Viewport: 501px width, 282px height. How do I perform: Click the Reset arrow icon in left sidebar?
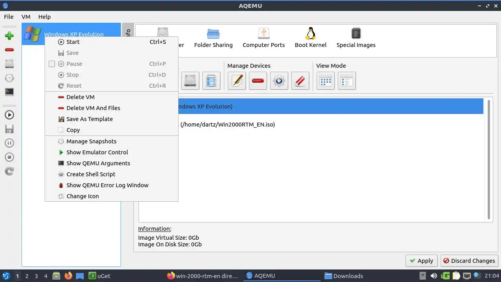(x=9, y=171)
